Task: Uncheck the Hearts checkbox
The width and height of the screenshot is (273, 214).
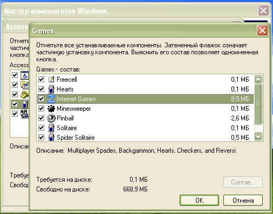Action: click(x=42, y=89)
